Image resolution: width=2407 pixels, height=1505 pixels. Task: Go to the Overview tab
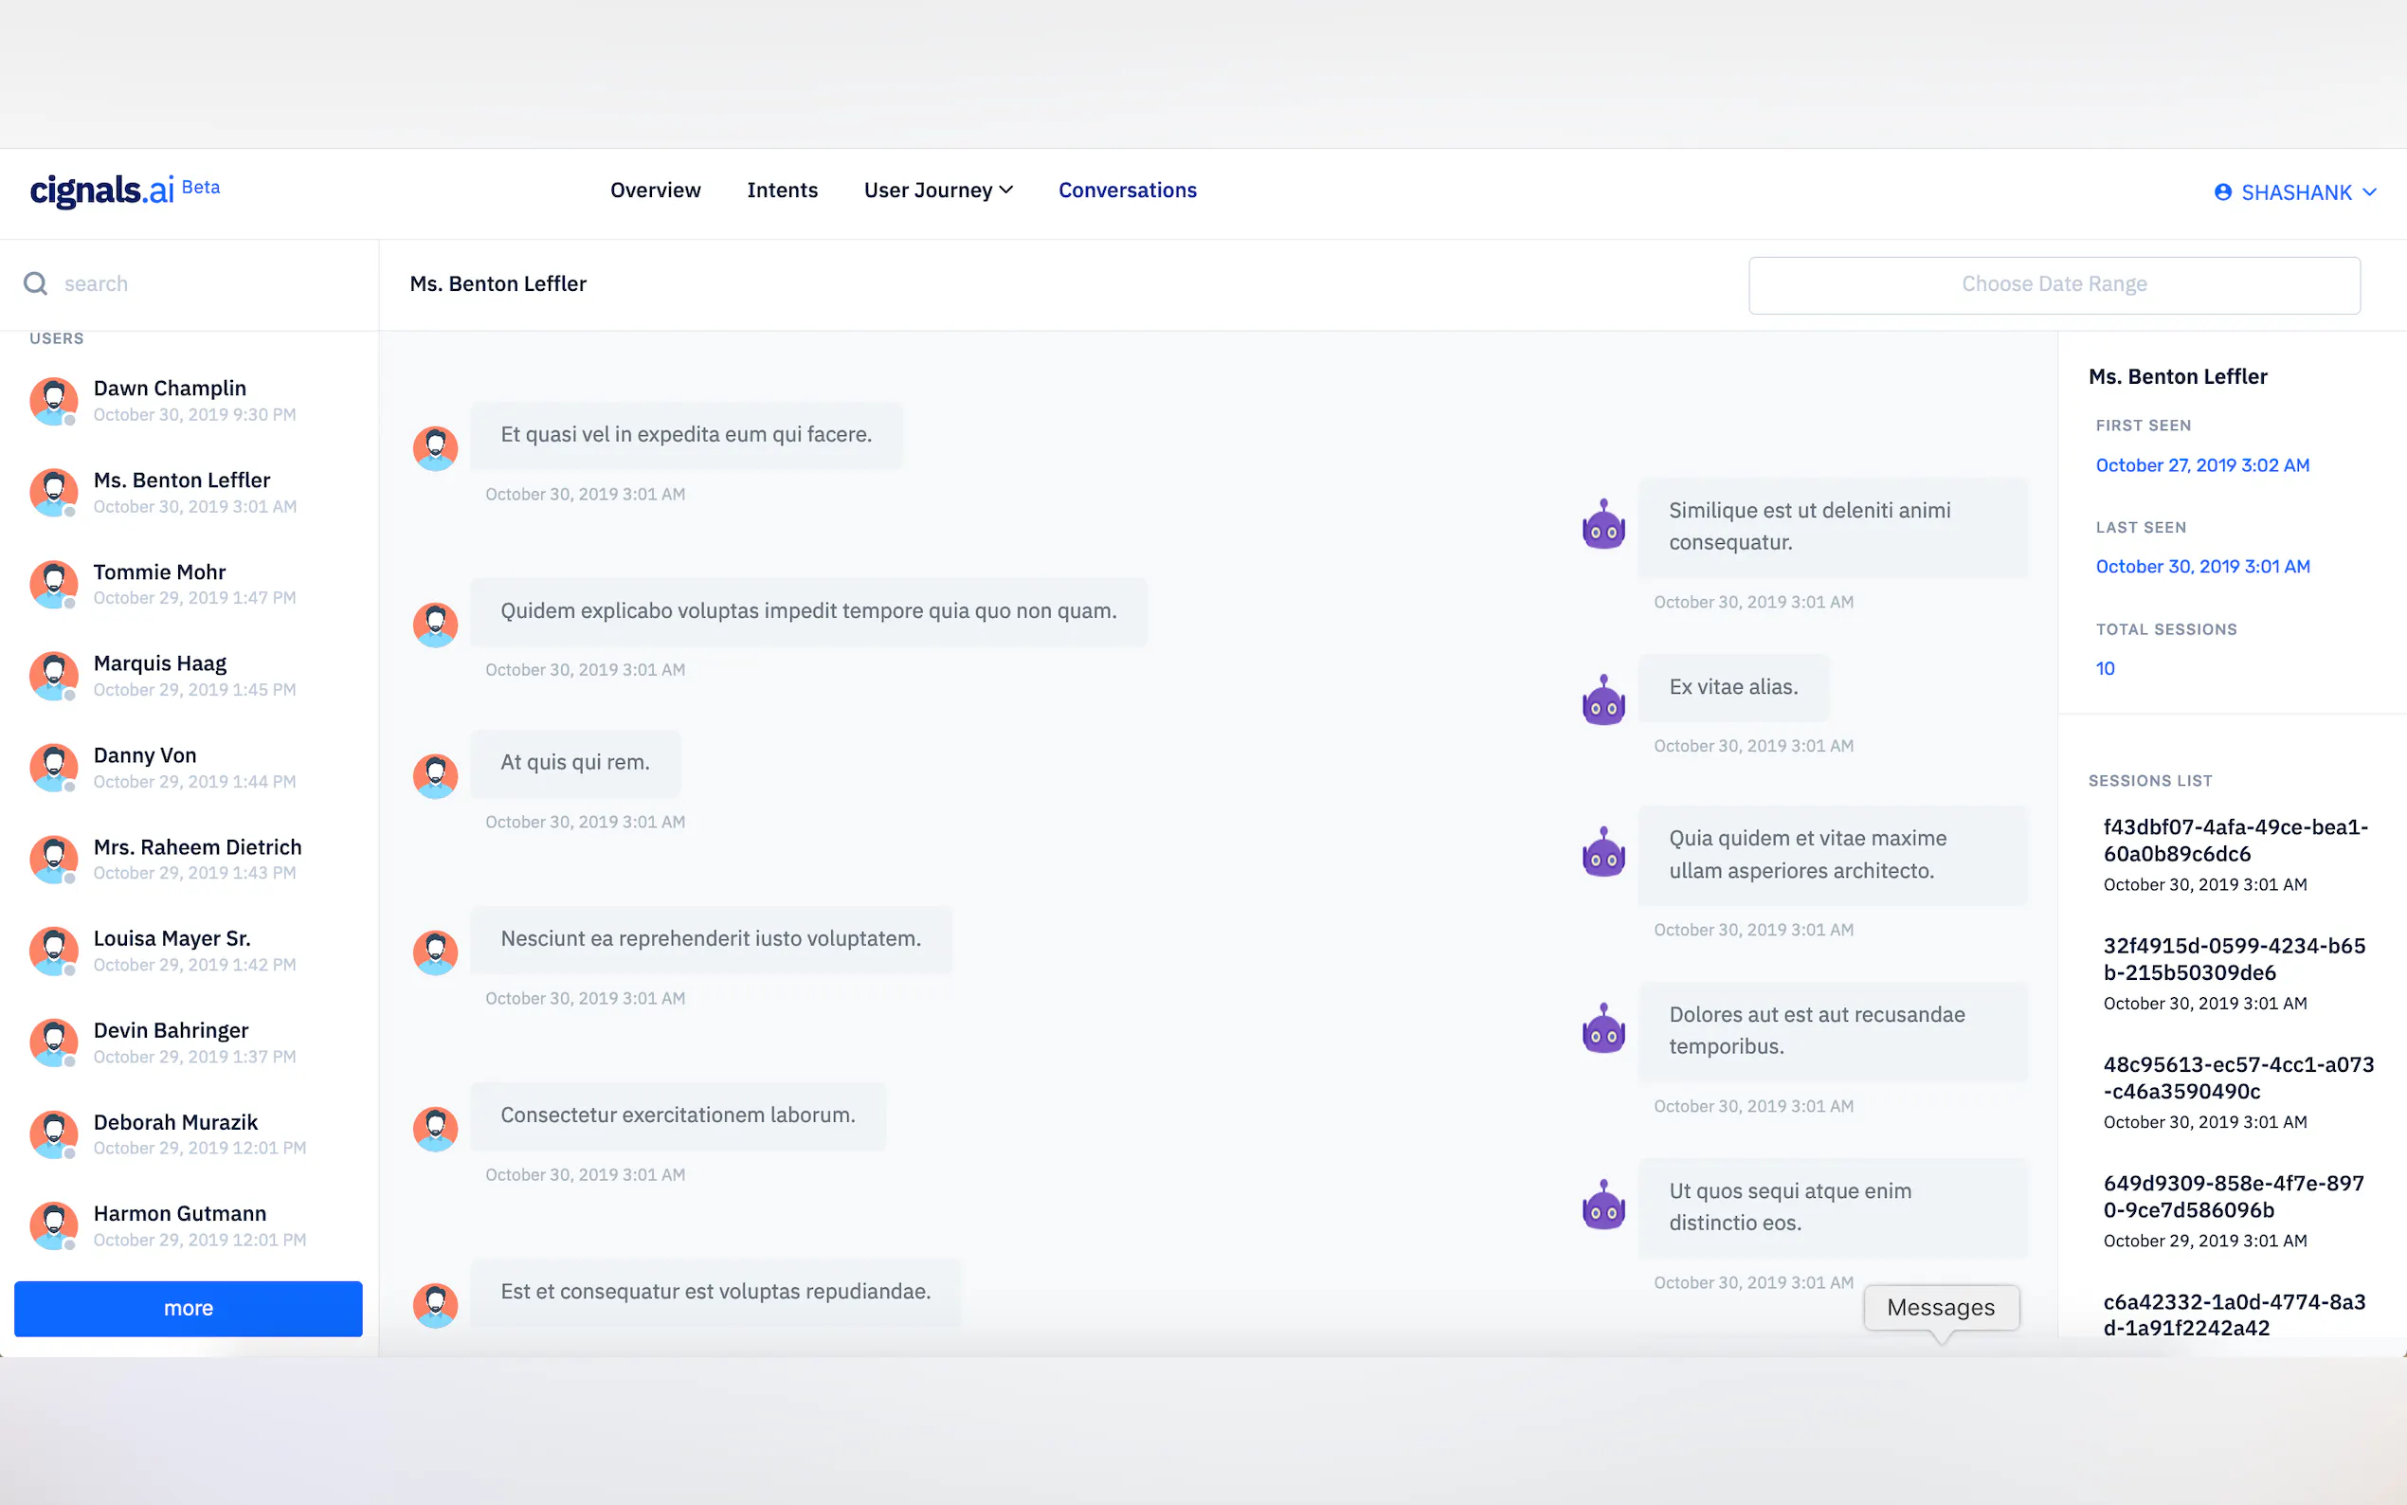655,190
